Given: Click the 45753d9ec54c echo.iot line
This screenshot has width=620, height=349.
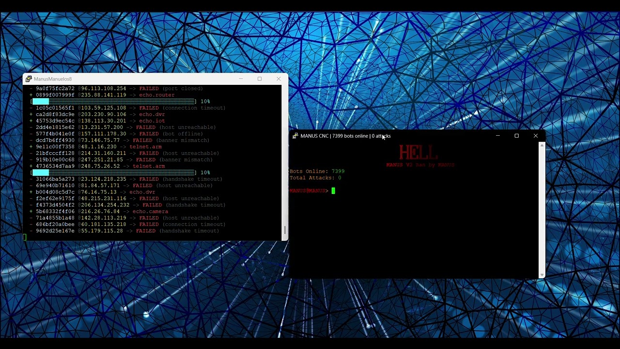Looking at the screenshot, I should (x=97, y=121).
